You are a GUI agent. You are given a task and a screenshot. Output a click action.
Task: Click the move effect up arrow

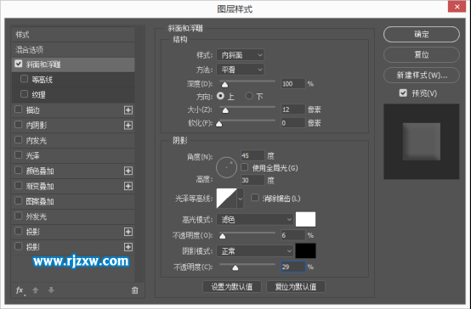(36, 290)
